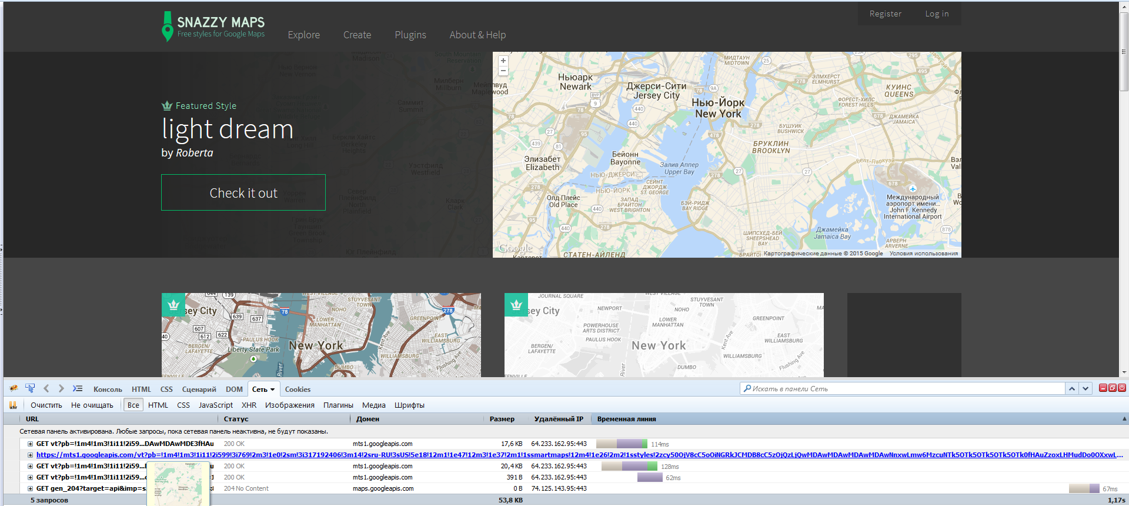Sort requests by the Статус column header

coord(285,419)
